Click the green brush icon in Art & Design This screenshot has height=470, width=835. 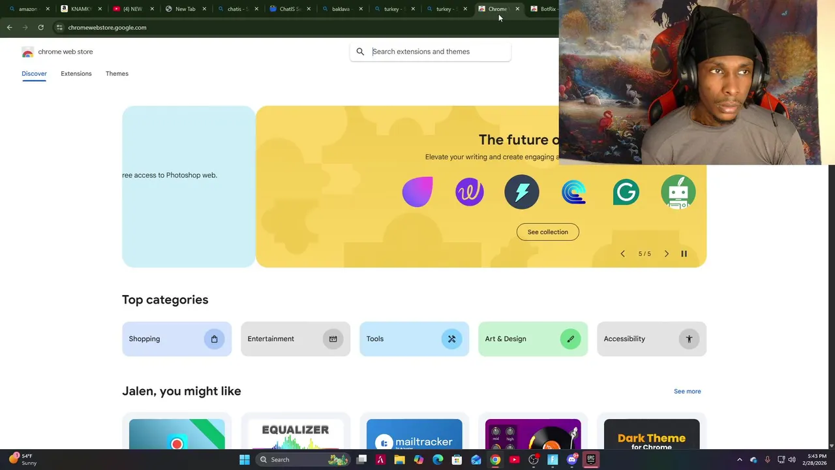click(x=570, y=339)
